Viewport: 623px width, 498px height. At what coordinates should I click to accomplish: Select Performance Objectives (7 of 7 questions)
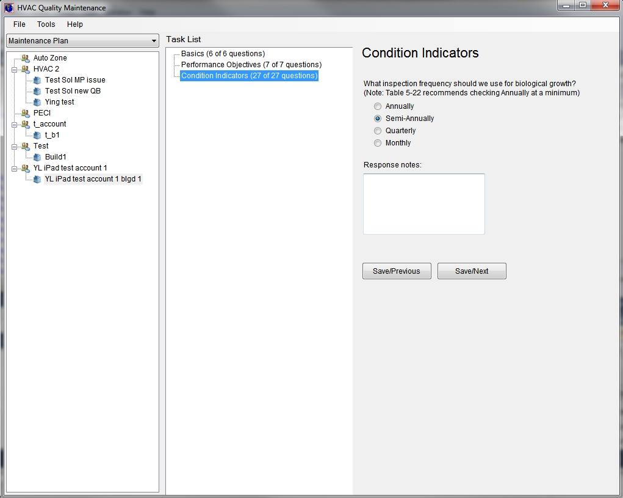[x=251, y=64]
